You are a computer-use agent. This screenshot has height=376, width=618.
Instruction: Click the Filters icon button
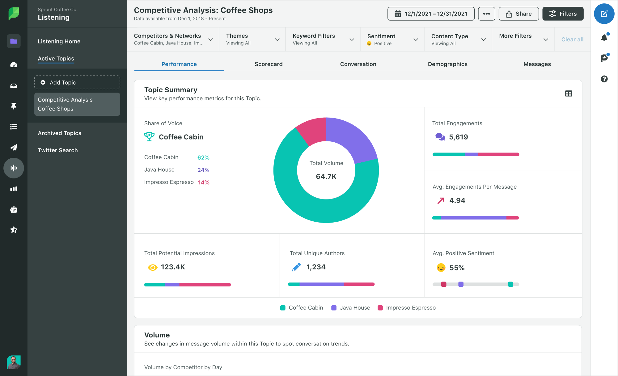point(563,14)
